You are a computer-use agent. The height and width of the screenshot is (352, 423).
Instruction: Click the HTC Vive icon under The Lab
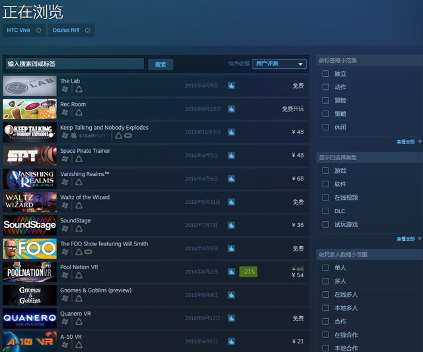pos(79,89)
